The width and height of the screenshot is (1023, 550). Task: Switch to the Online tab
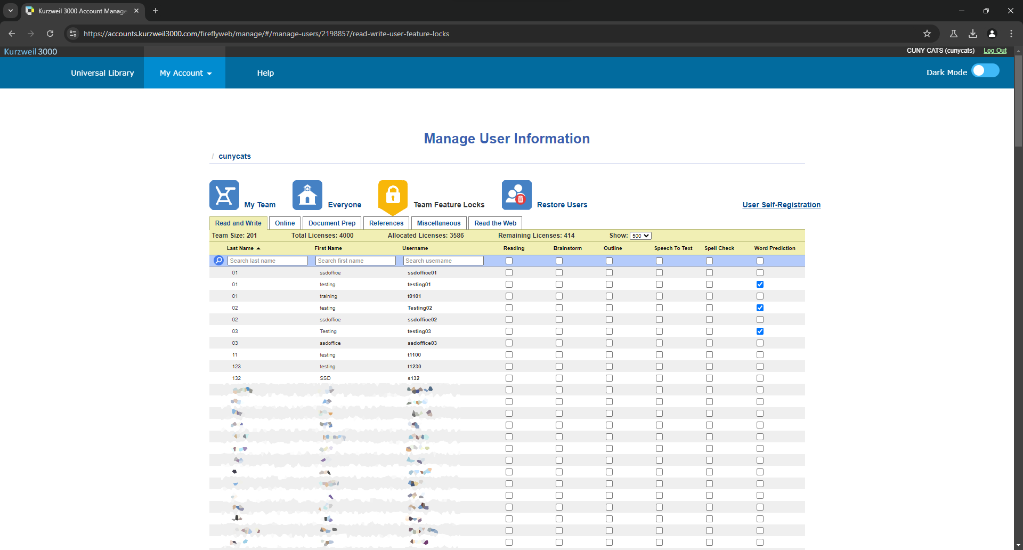pos(285,223)
